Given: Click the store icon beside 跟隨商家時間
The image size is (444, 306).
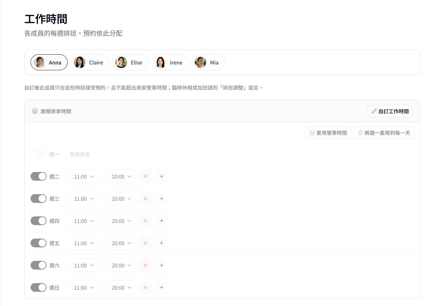Looking at the screenshot, I should pos(35,111).
